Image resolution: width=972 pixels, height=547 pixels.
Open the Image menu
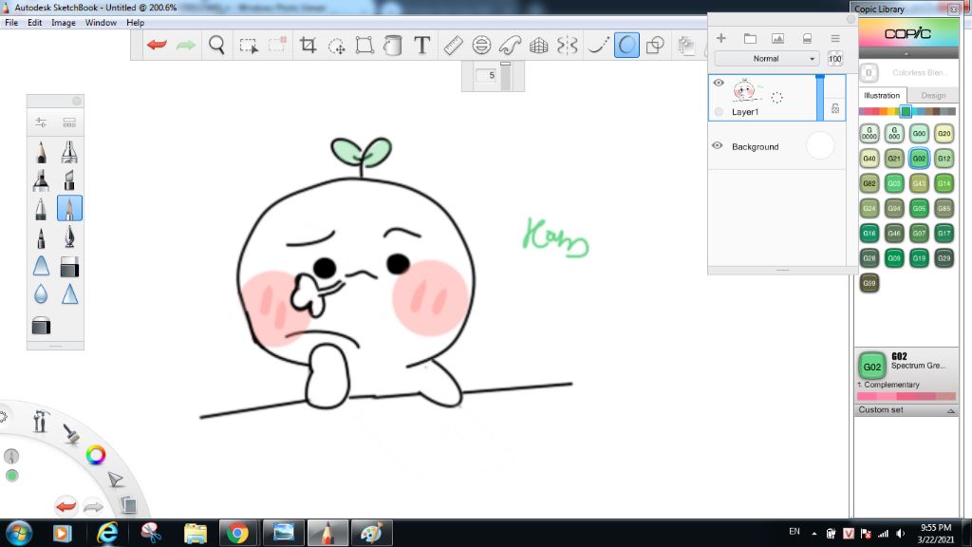64,22
